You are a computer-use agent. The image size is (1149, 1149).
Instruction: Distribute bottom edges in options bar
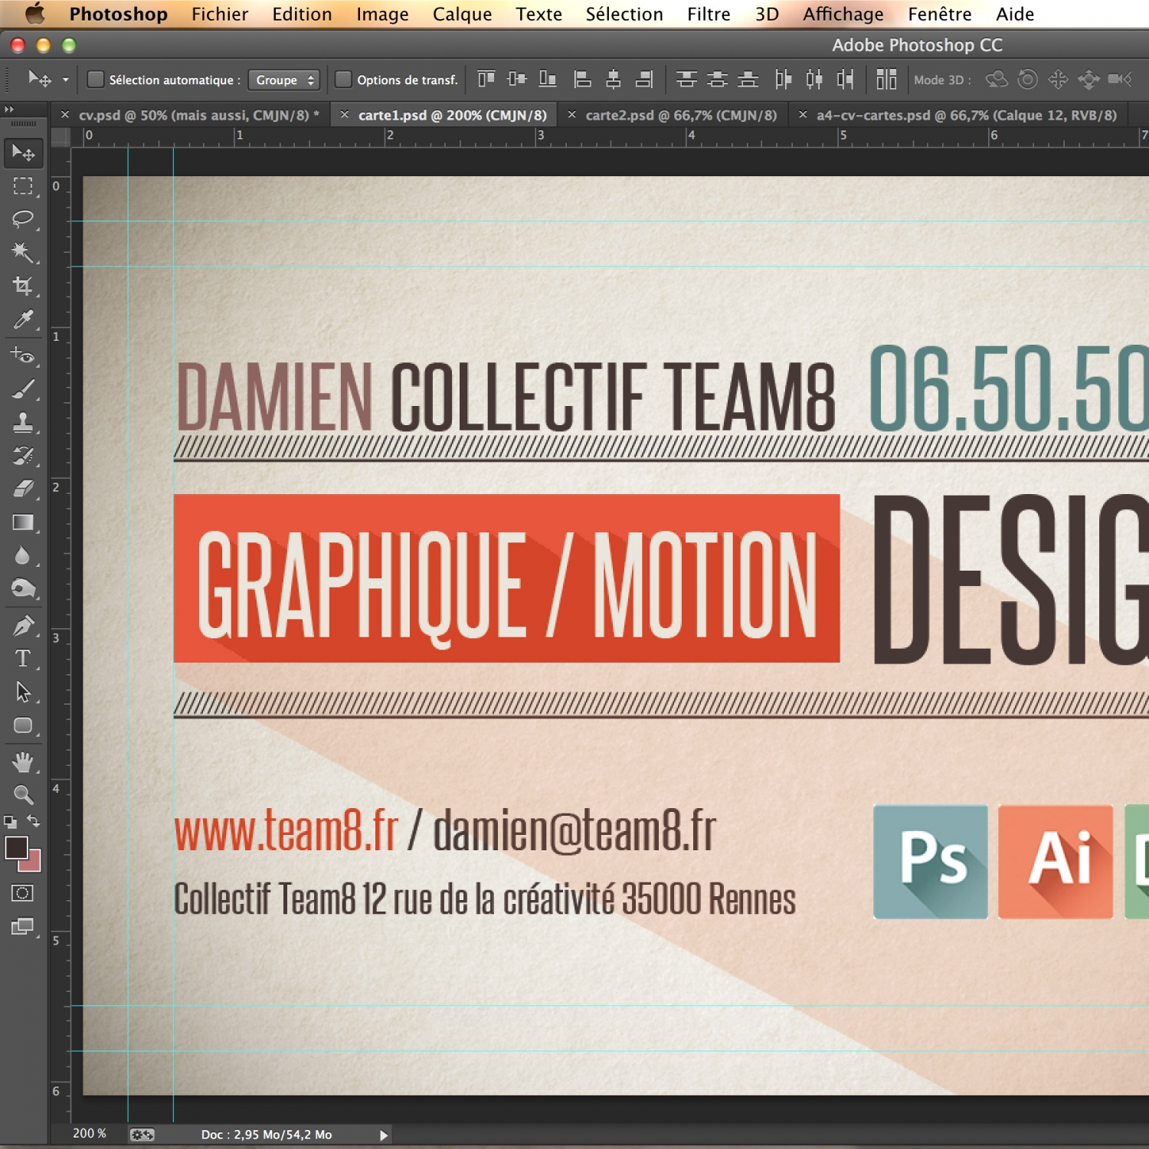click(x=748, y=79)
